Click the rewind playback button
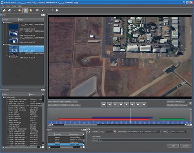Screen dimensions: 194x153 [109, 104]
